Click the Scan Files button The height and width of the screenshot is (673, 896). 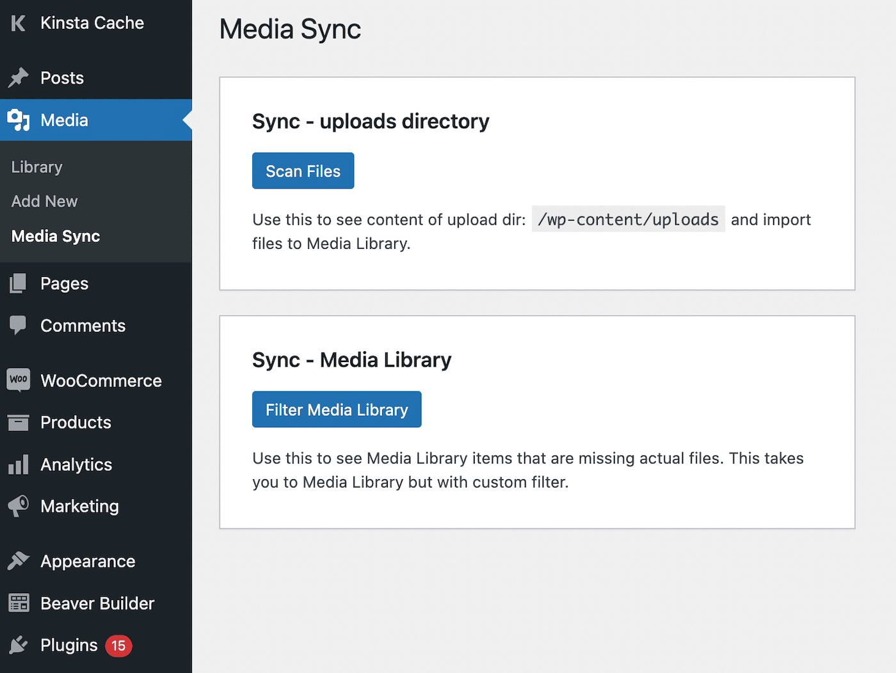303,171
